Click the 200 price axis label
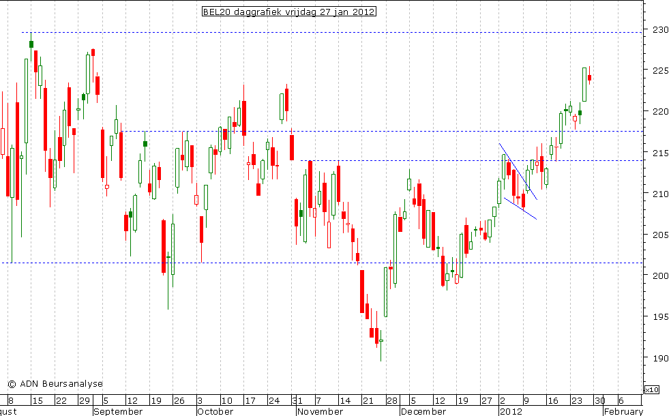Screen dimensions: 671x416 [660, 276]
